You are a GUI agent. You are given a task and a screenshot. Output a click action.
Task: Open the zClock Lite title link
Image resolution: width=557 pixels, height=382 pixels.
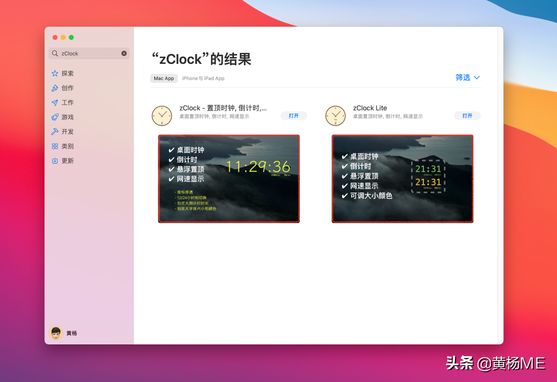point(370,108)
